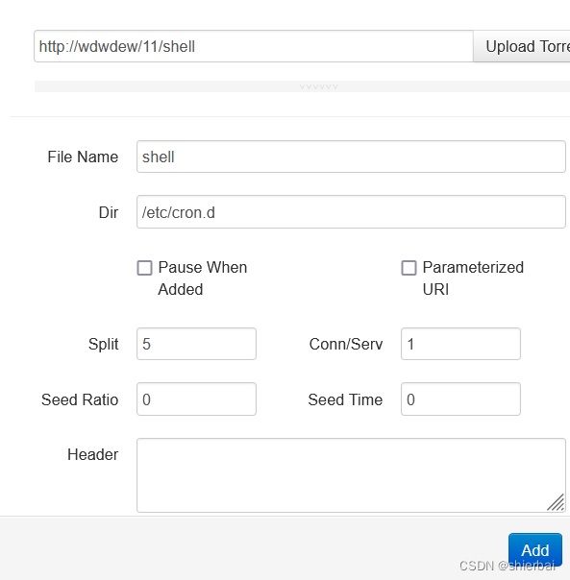570x580 pixels.
Task: Click the File Name label
Action: click(83, 157)
